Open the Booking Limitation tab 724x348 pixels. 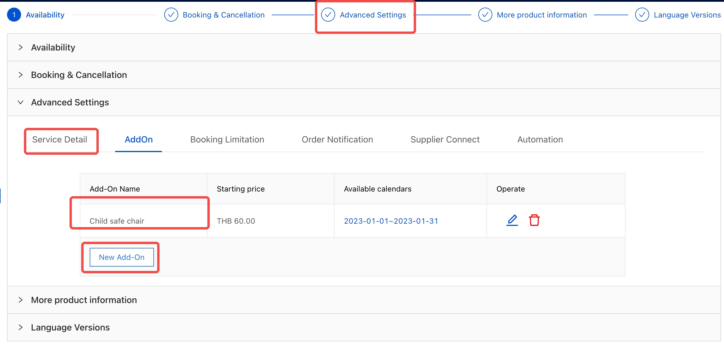(x=227, y=140)
